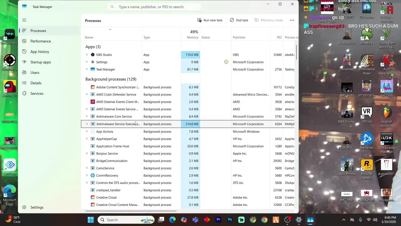Click the Creative Cloud process icon

click(x=93, y=197)
